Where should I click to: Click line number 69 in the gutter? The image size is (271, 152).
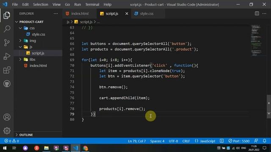point(72,60)
